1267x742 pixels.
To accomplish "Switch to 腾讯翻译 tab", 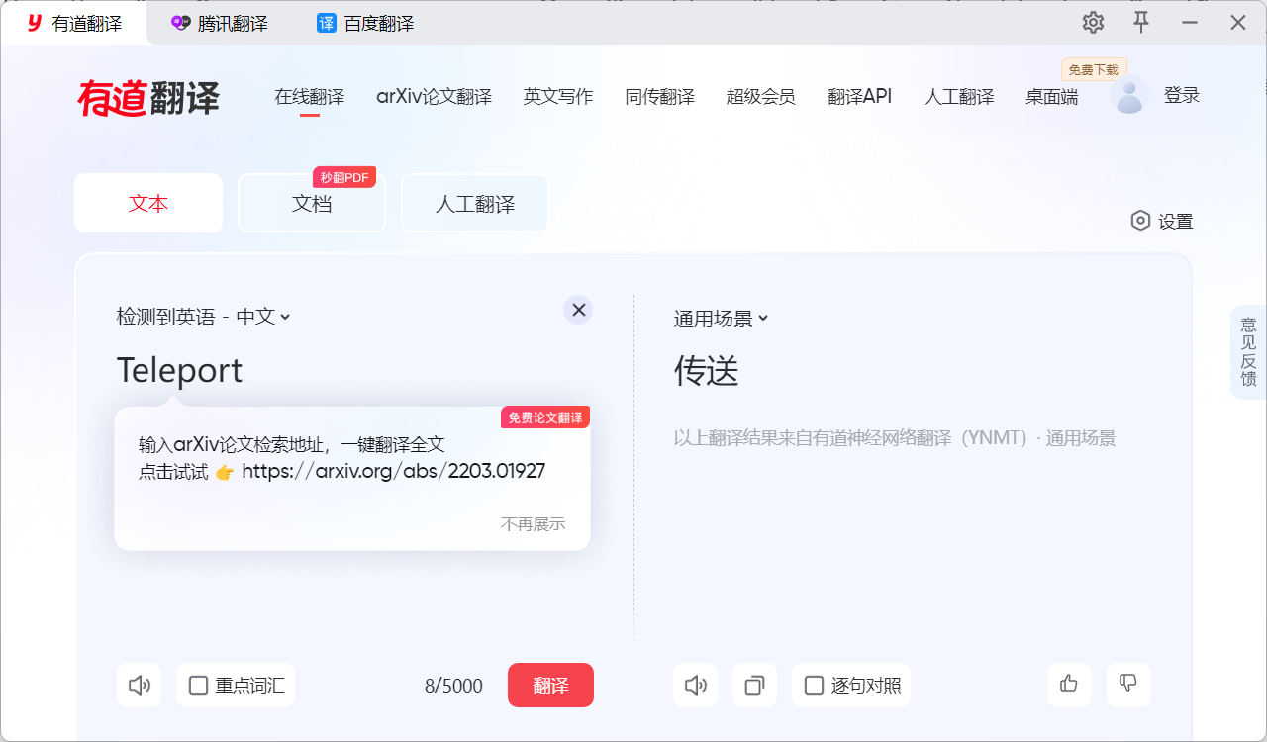I will tap(220, 22).
